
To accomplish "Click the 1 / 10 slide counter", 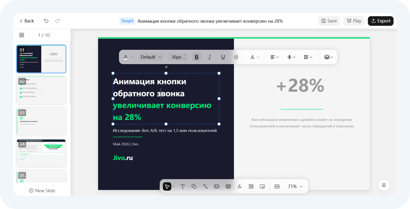I will tap(44, 35).
